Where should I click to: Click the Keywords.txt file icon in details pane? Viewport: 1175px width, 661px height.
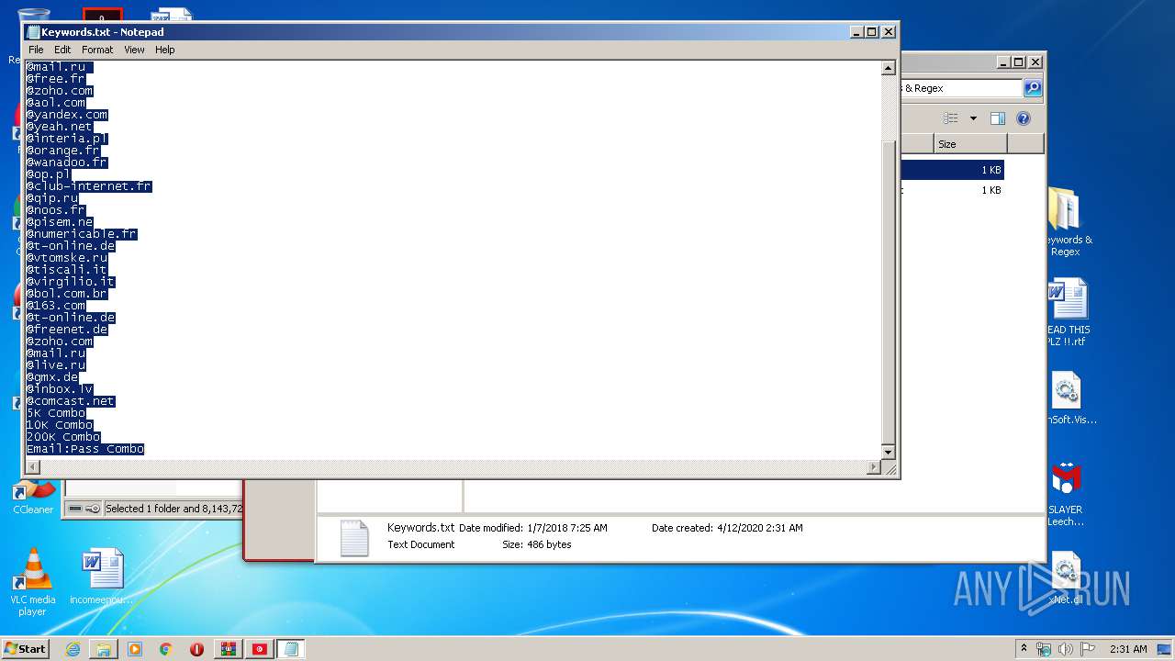354,539
